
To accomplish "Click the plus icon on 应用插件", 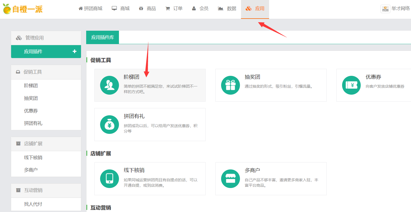I will pyautogui.click(x=75, y=51).
